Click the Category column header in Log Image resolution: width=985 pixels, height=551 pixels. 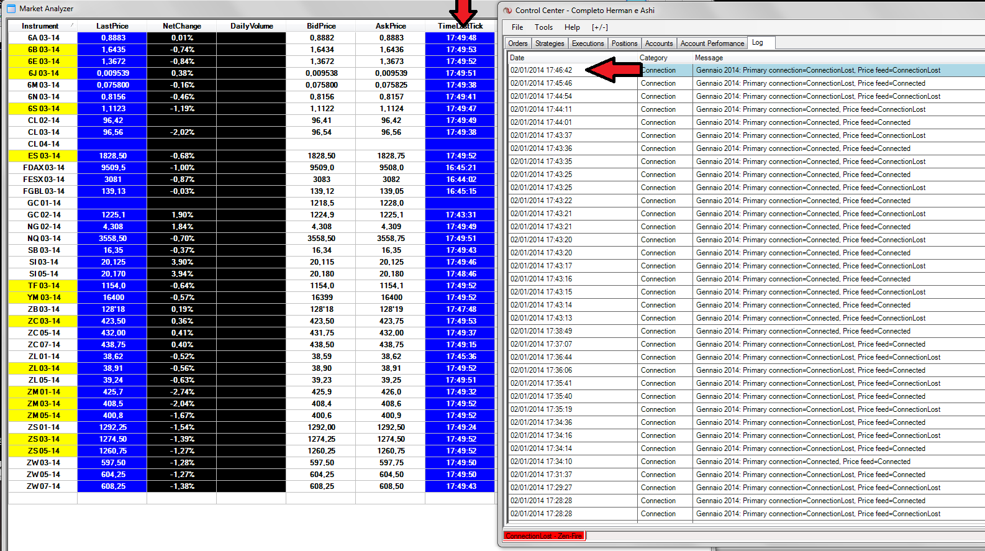pos(665,58)
